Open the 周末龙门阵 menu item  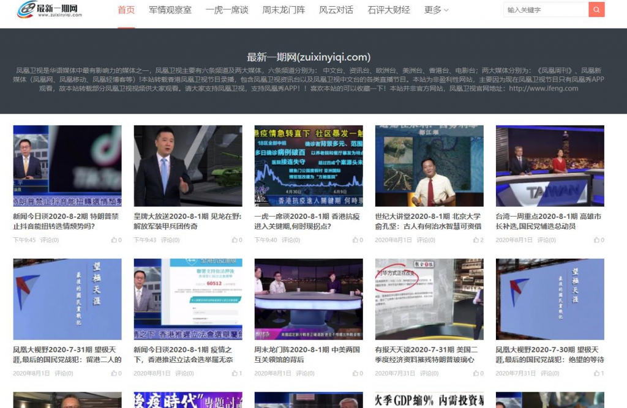click(x=283, y=10)
